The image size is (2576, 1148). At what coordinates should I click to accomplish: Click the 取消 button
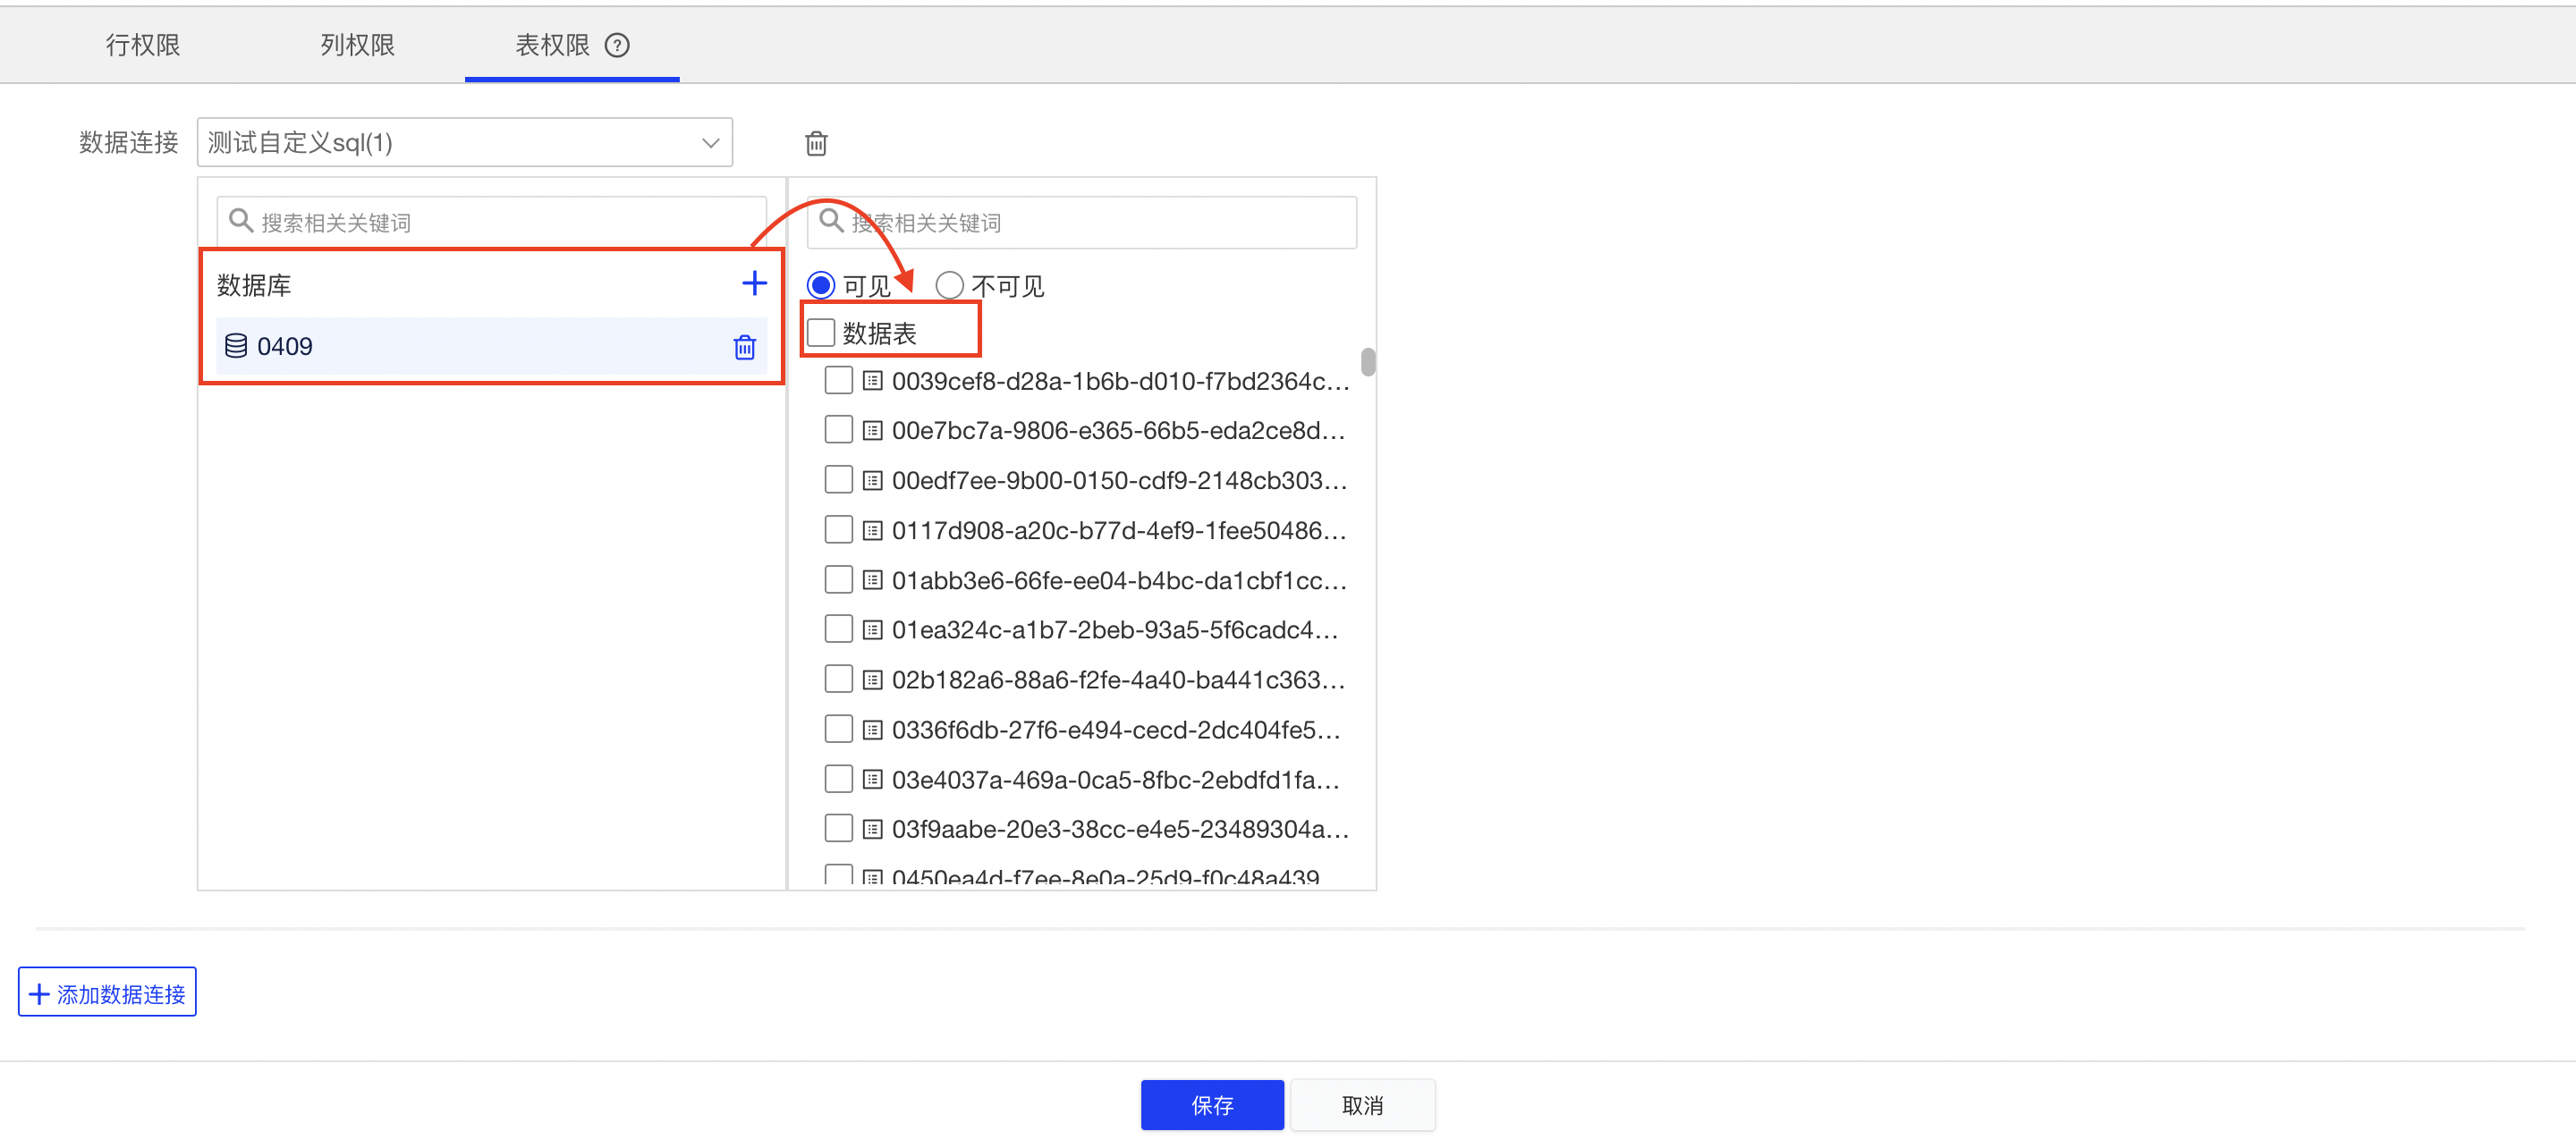[1362, 1104]
